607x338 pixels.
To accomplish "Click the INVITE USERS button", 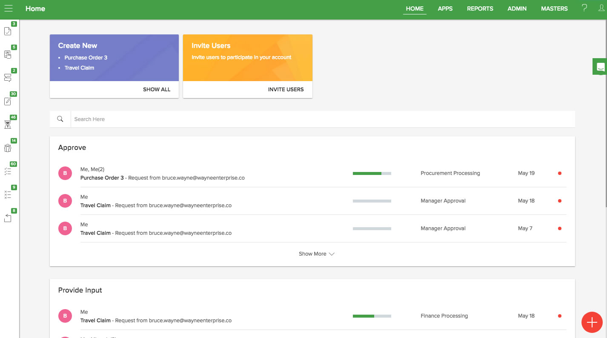I will (286, 90).
